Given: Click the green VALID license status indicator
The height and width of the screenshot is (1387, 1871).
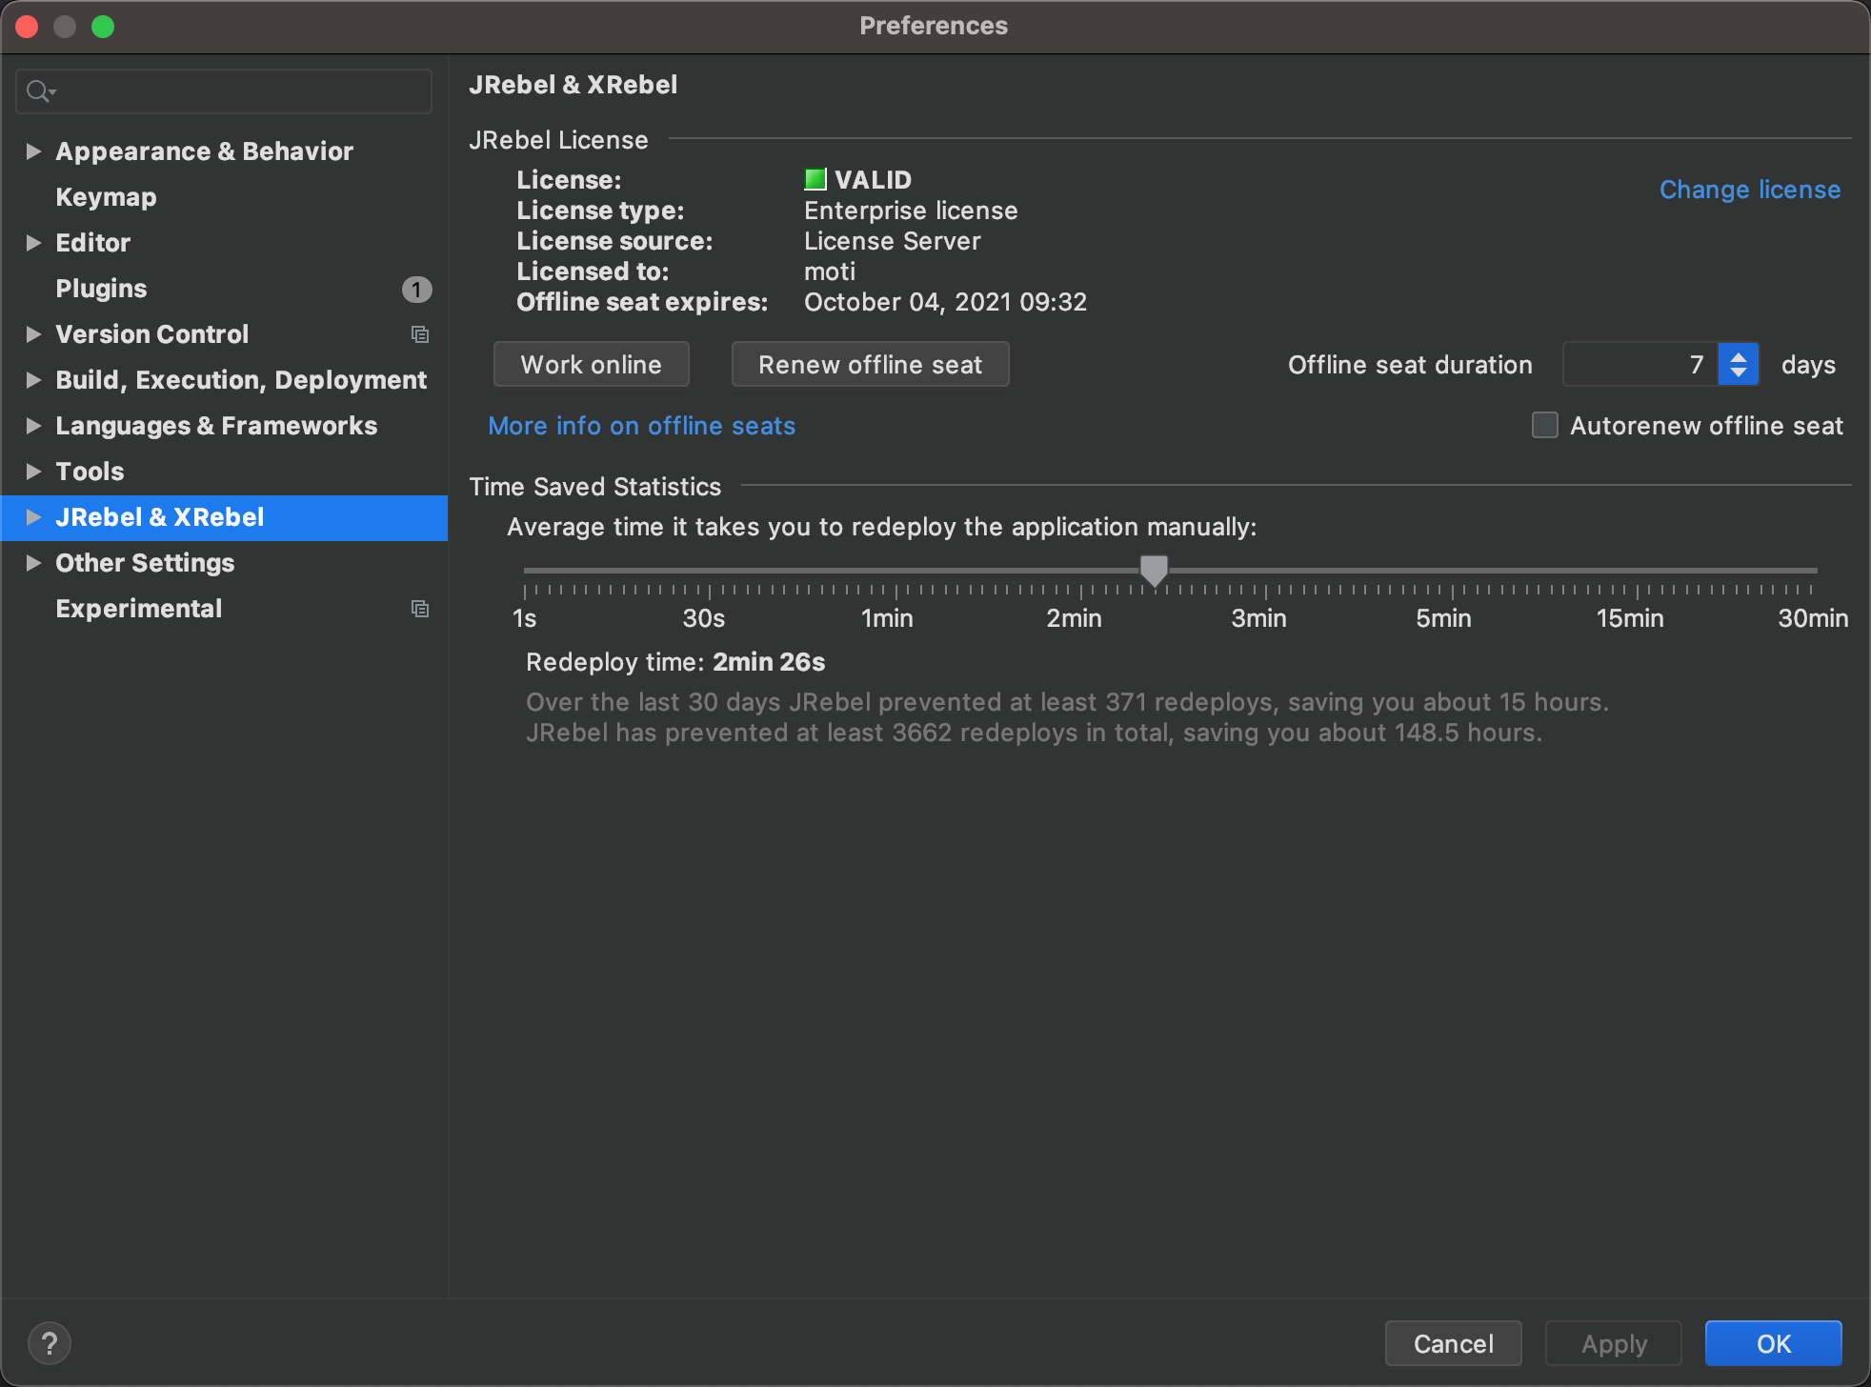Looking at the screenshot, I should pos(815,179).
